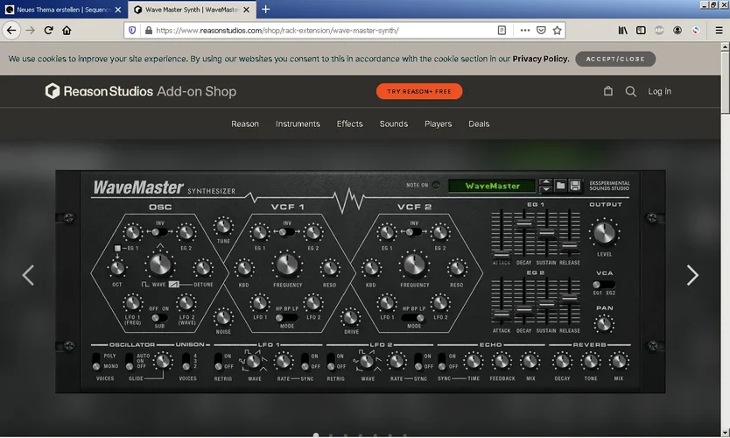The height and width of the screenshot is (438, 730).
Task: Open Firefox account icon
Action: (677, 31)
